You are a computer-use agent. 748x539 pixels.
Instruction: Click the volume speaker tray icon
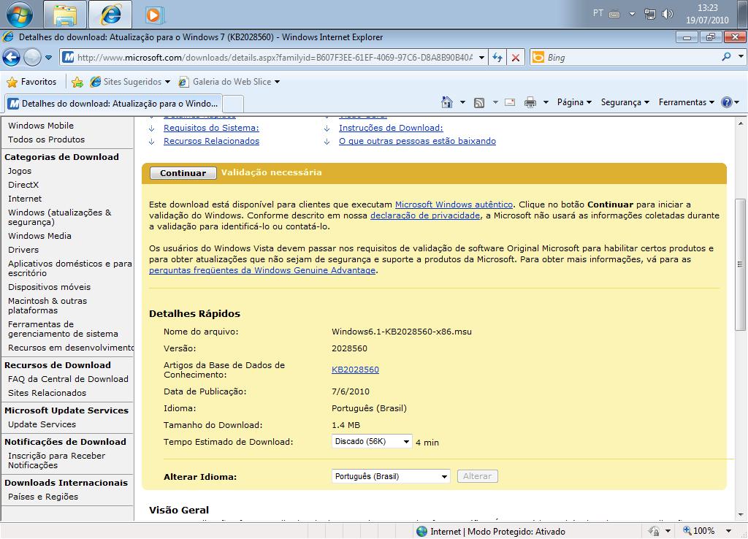[668, 14]
